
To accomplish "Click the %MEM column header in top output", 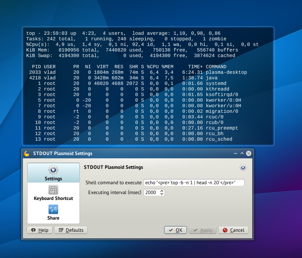I will point(168,67).
